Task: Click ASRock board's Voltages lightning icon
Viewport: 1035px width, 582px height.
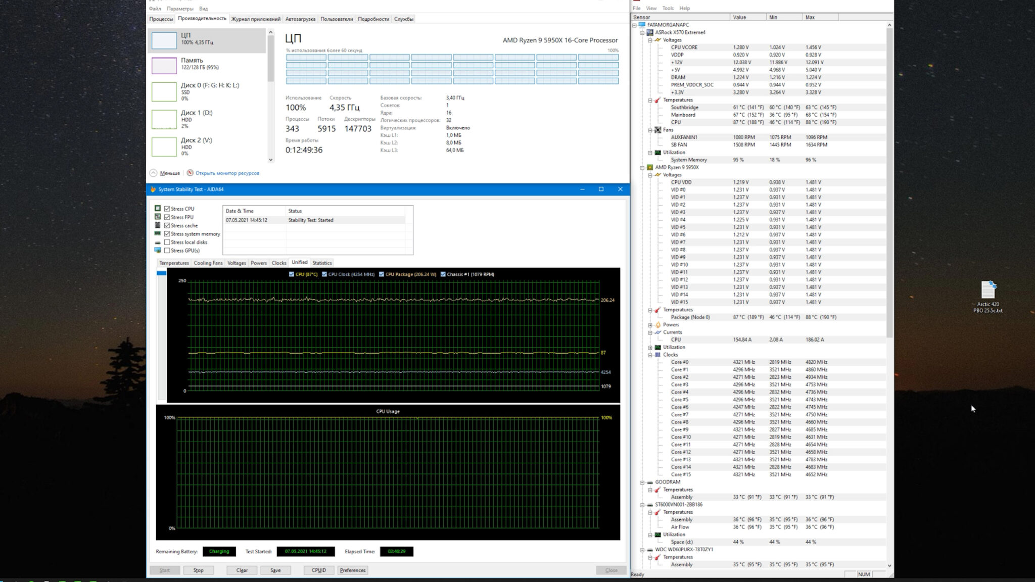Action: tap(657, 39)
